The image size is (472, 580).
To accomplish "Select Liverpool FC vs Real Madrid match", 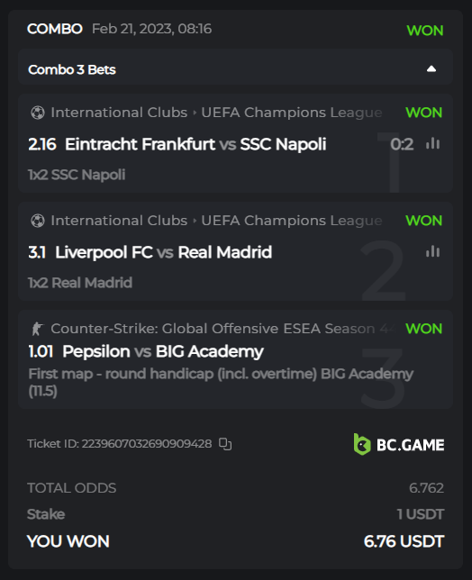I will pyautogui.click(x=164, y=252).
